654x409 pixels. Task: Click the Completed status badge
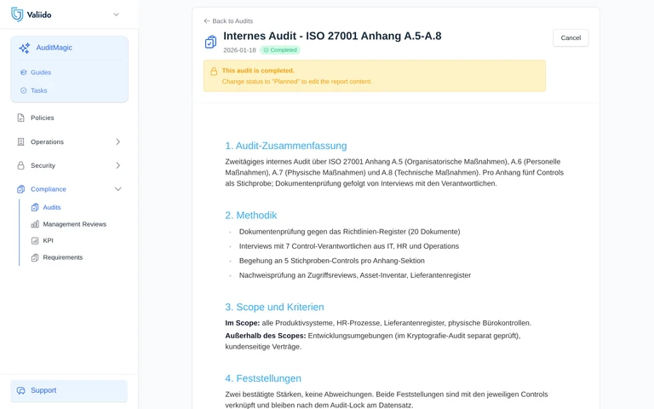[280, 50]
